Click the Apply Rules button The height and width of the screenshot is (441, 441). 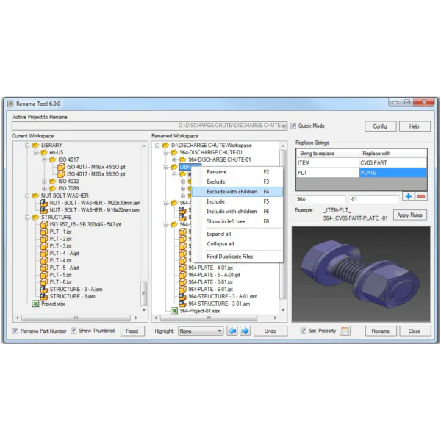(x=410, y=215)
